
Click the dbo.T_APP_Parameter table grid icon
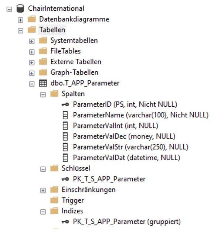click(43, 83)
